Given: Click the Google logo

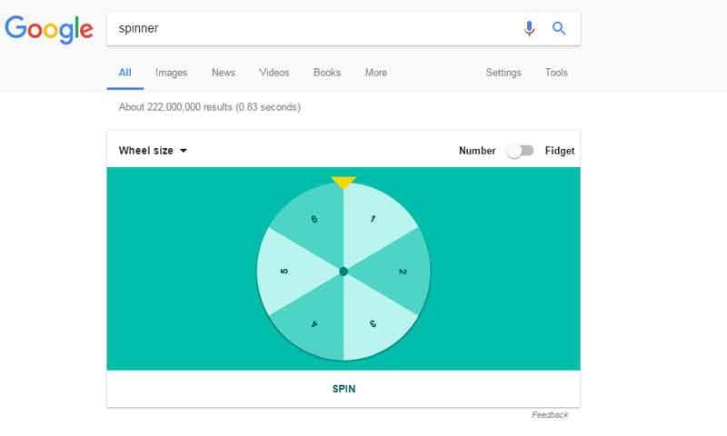Looking at the screenshot, I should tap(49, 29).
